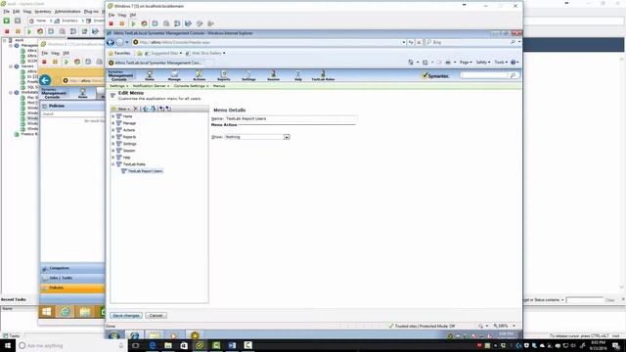The image size is (626, 352).
Task: Click Jobs / Tasks in Windows 8.1 VM
Action: 72,278
